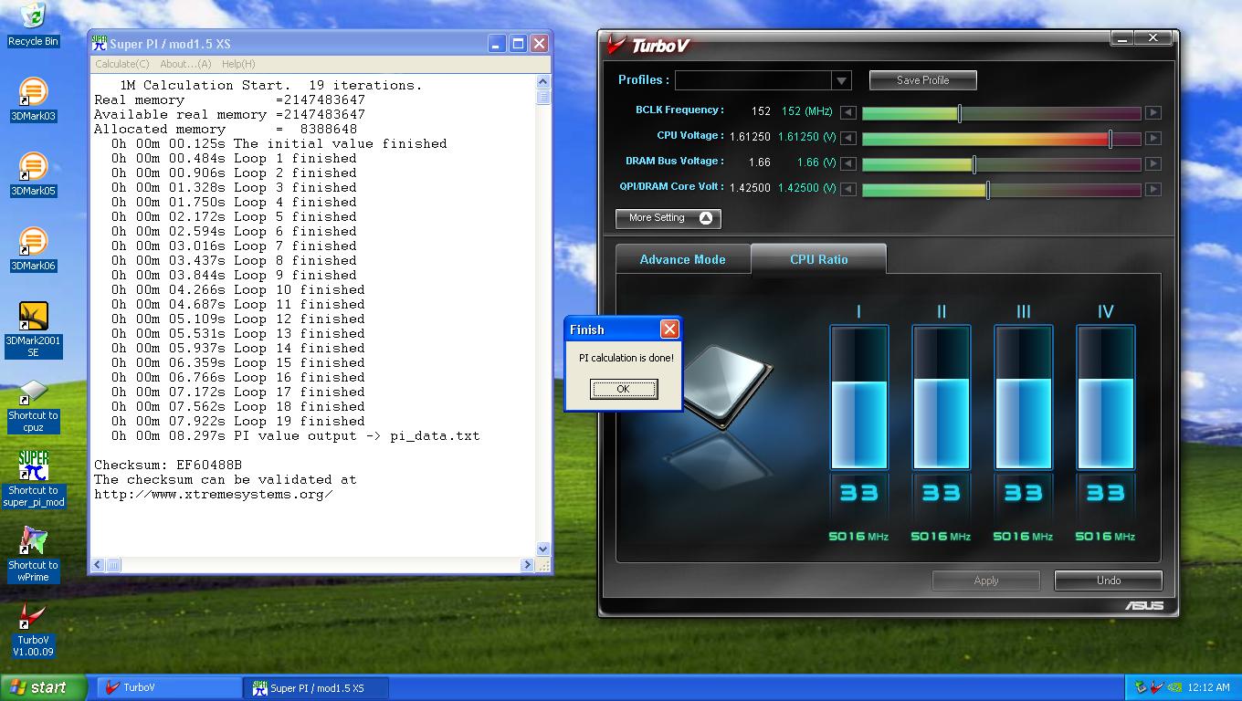Minimize the TurboV window
Image resolution: width=1242 pixels, height=701 pixels.
click(x=1124, y=38)
